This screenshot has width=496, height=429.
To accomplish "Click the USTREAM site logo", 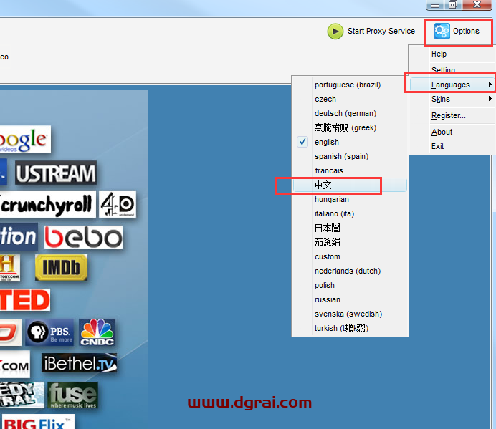I will pyautogui.click(x=55, y=173).
